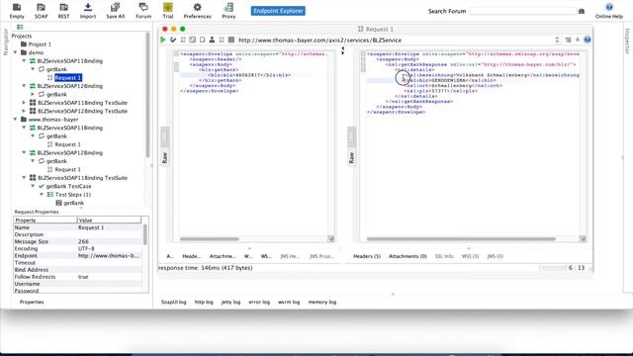This screenshot has width=633, height=356.
Task: Click the navigator tree vertical scrollbar
Action: [147, 95]
